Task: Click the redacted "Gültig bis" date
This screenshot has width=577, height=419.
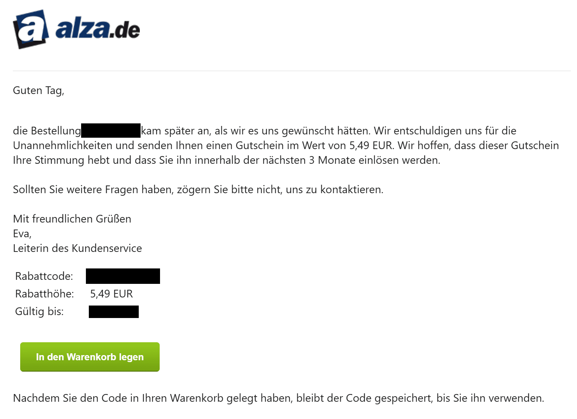Action: (113, 312)
